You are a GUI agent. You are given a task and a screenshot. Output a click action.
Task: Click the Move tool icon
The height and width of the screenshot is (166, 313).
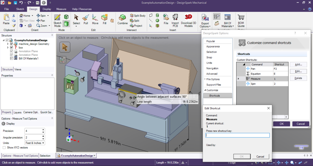point(95,19)
